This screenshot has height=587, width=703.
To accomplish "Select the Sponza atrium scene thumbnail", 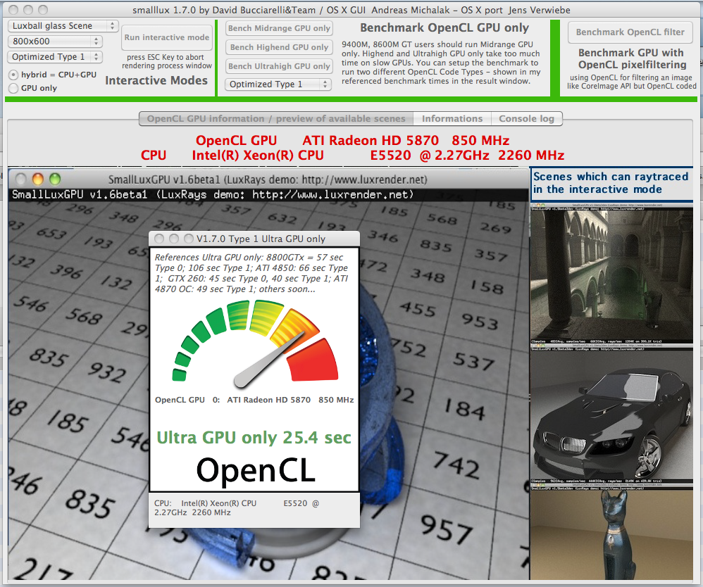I will click(x=611, y=274).
